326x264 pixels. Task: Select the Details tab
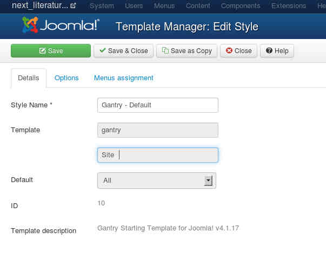pyautogui.click(x=29, y=78)
